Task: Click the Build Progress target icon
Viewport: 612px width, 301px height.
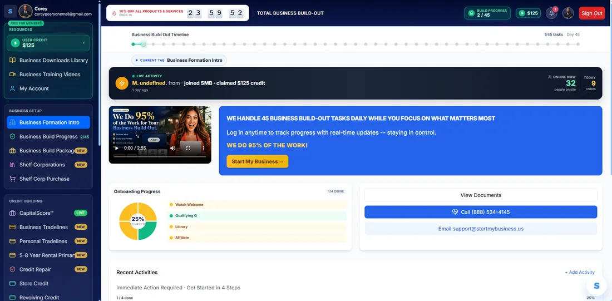Action: click(471, 13)
